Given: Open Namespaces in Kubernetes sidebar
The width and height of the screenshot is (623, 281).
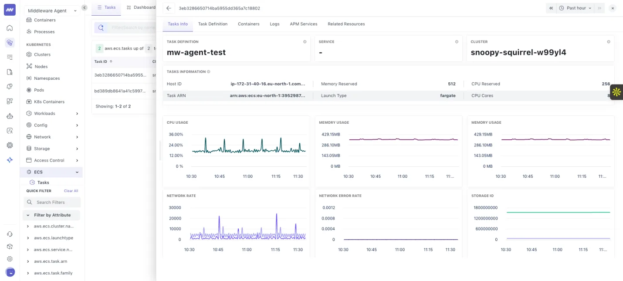Looking at the screenshot, I should click(x=47, y=78).
